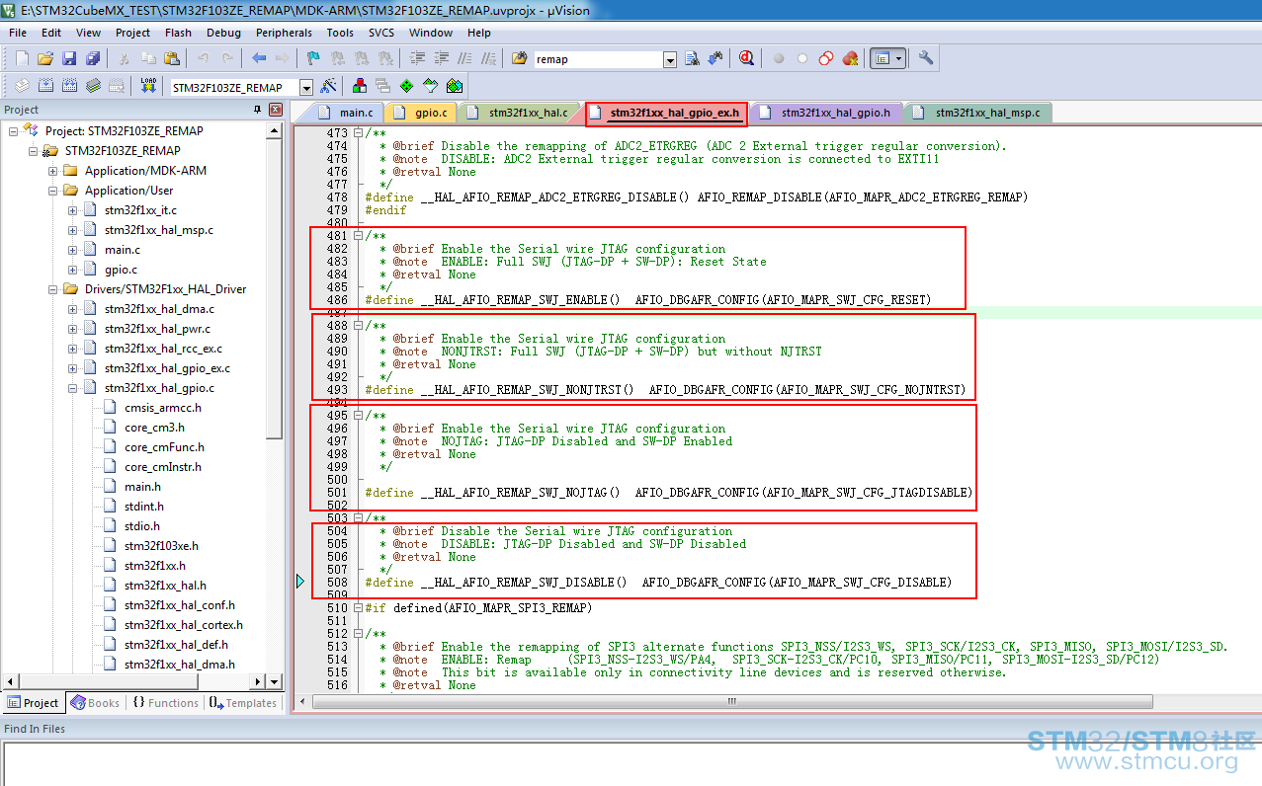
Task: Navigate backwards with the blue left arrow
Action: click(259, 58)
